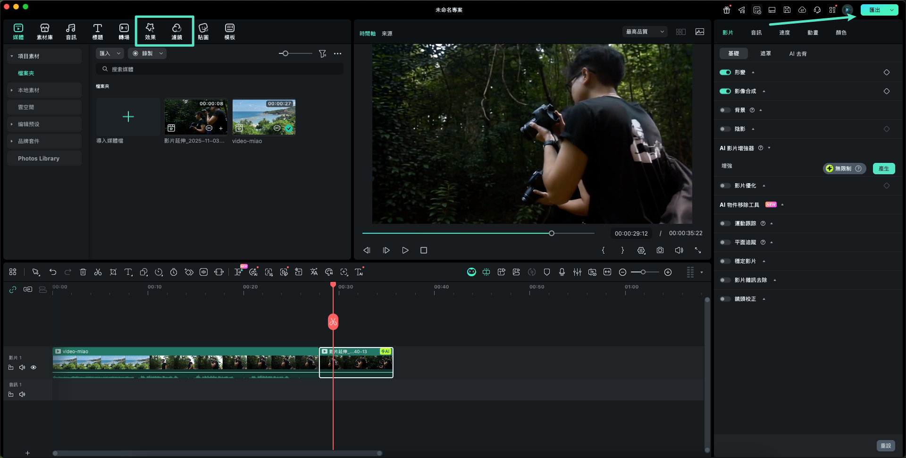The height and width of the screenshot is (458, 906).
Task: Open the 最高品質 playback quality dropdown
Action: pos(645,32)
